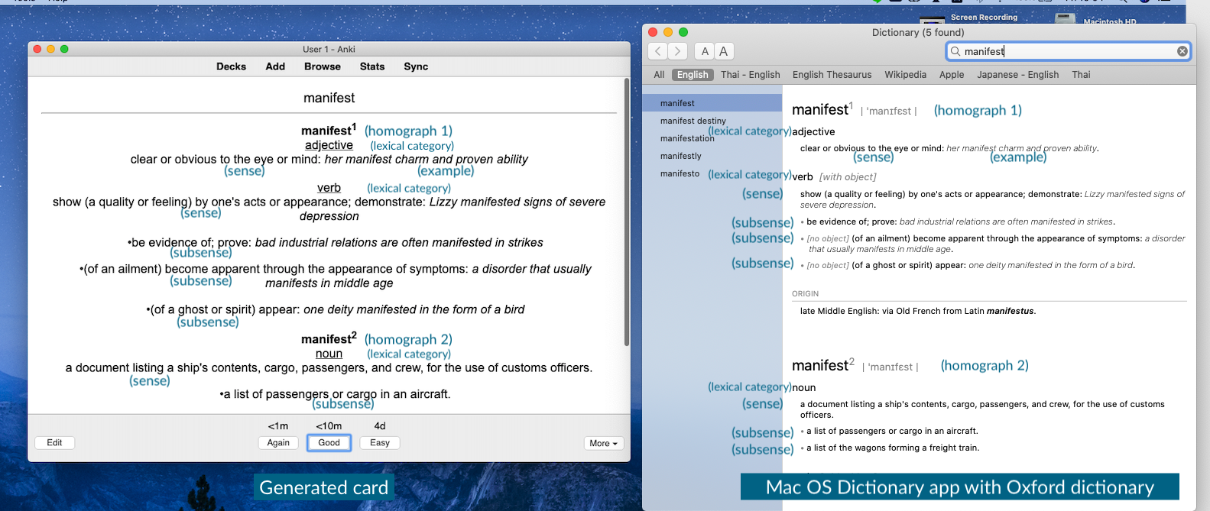Answer card with Good button
This screenshot has width=1210, height=511.
pyautogui.click(x=329, y=443)
